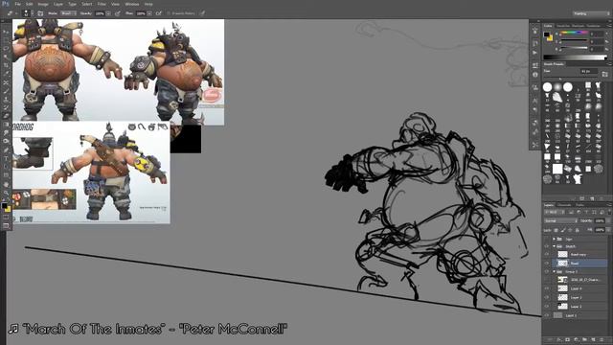Select the Move tool

pos(6,32)
